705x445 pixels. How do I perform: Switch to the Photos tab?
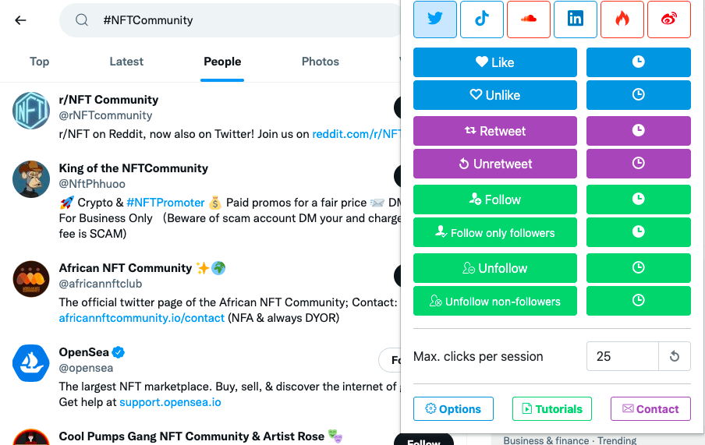(x=320, y=62)
